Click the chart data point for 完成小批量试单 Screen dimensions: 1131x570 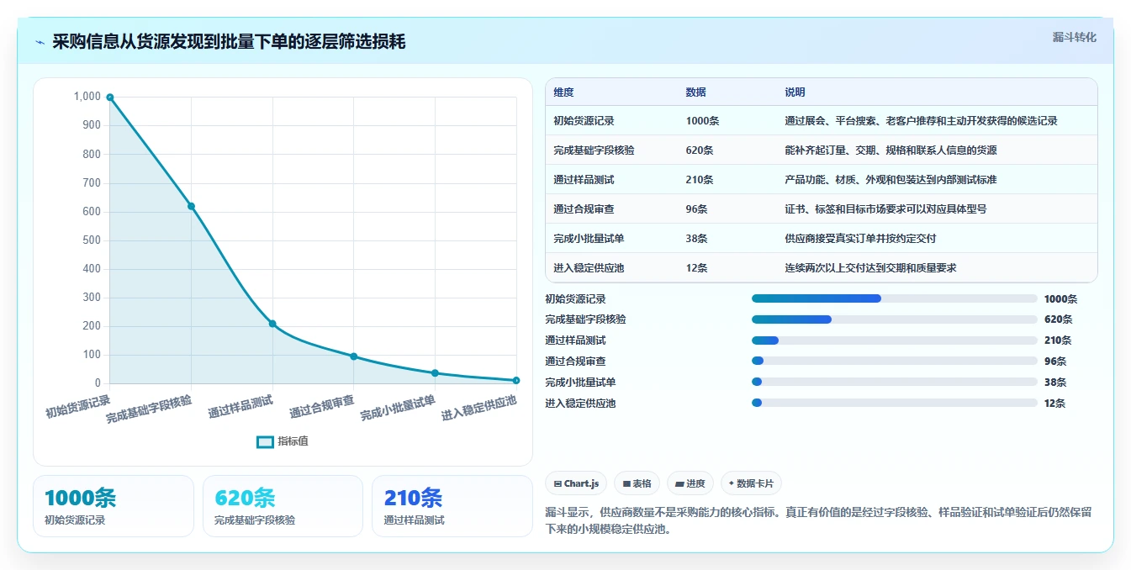435,372
